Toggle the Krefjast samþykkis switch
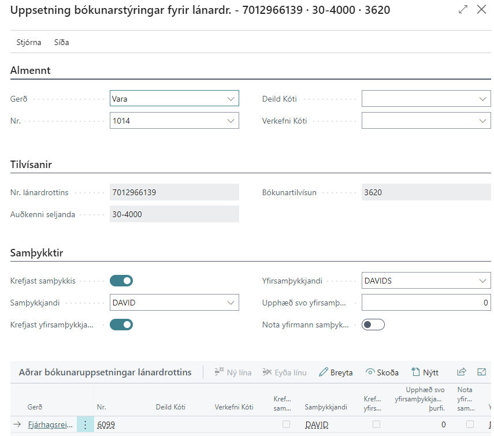 point(121,281)
